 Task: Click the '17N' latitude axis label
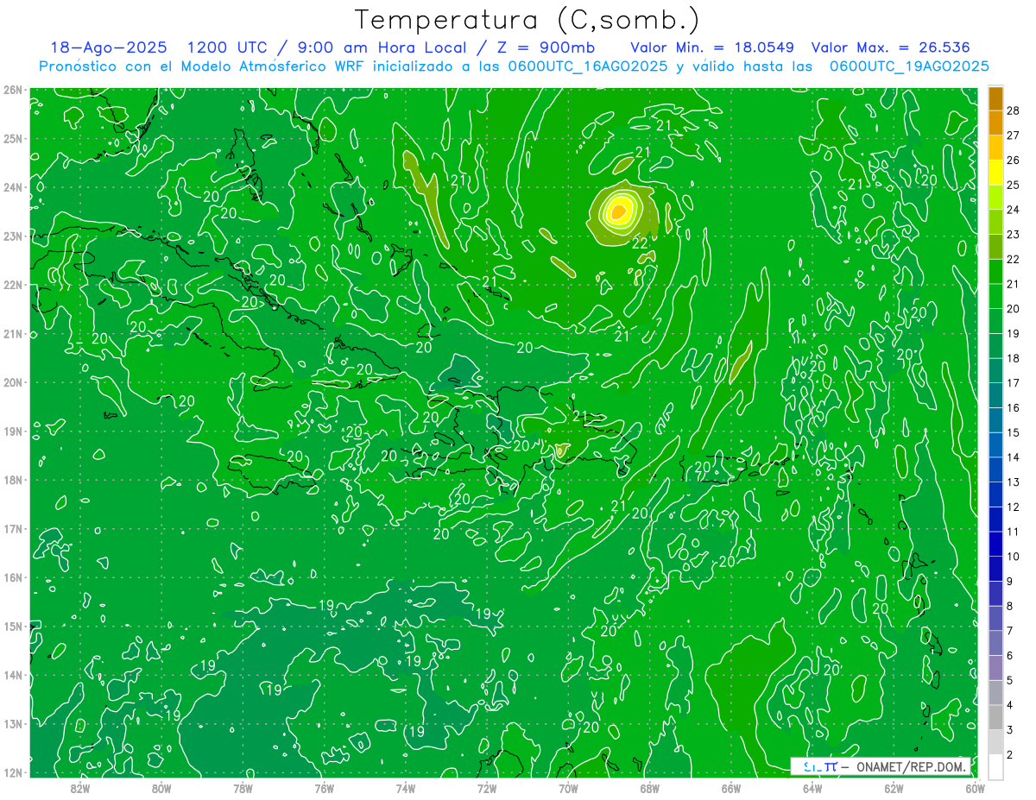click(12, 528)
